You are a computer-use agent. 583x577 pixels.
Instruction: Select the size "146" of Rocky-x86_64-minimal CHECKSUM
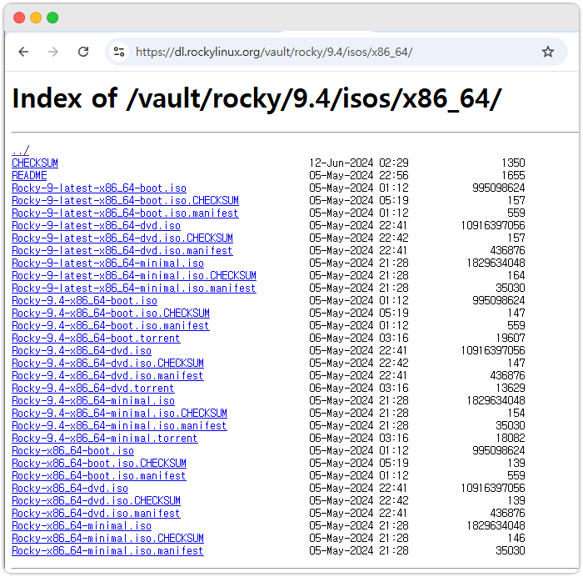[516, 539]
